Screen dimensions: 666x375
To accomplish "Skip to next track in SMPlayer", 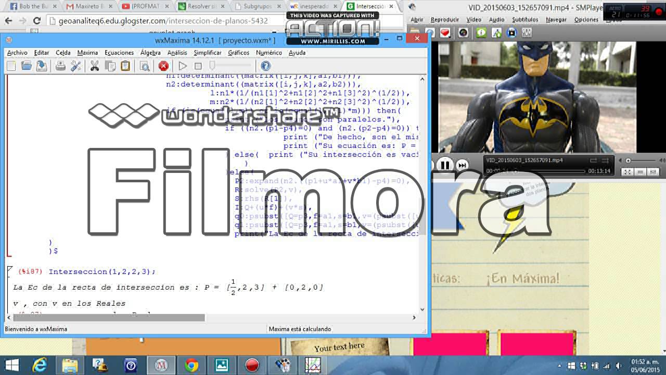I will coord(462,166).
